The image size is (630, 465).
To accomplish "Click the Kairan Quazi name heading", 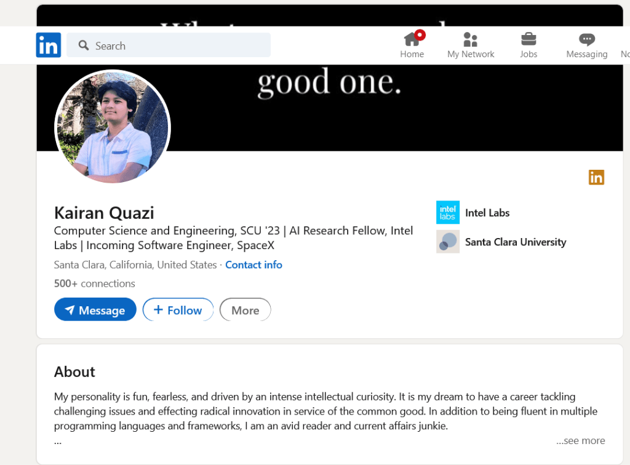I will coord(104,213).
